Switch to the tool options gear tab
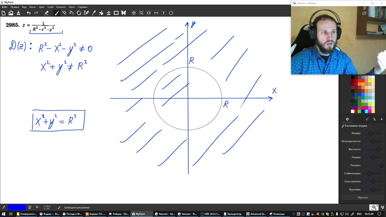This screenshot has height=217, width=386. pyautogui.click(x=347, y=119)
